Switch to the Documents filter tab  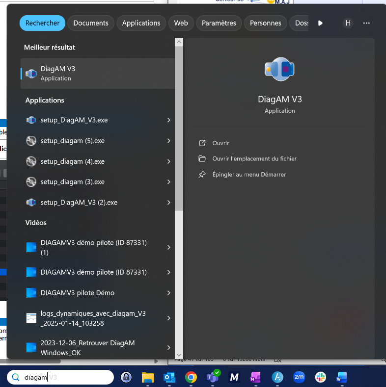[91, 23]
